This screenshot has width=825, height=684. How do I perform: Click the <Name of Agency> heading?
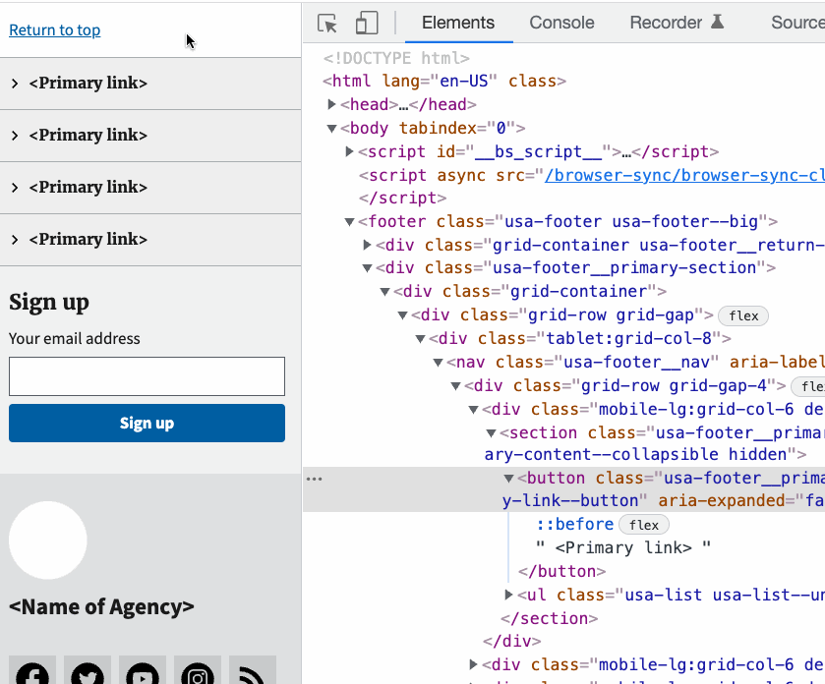pos(101,607)
